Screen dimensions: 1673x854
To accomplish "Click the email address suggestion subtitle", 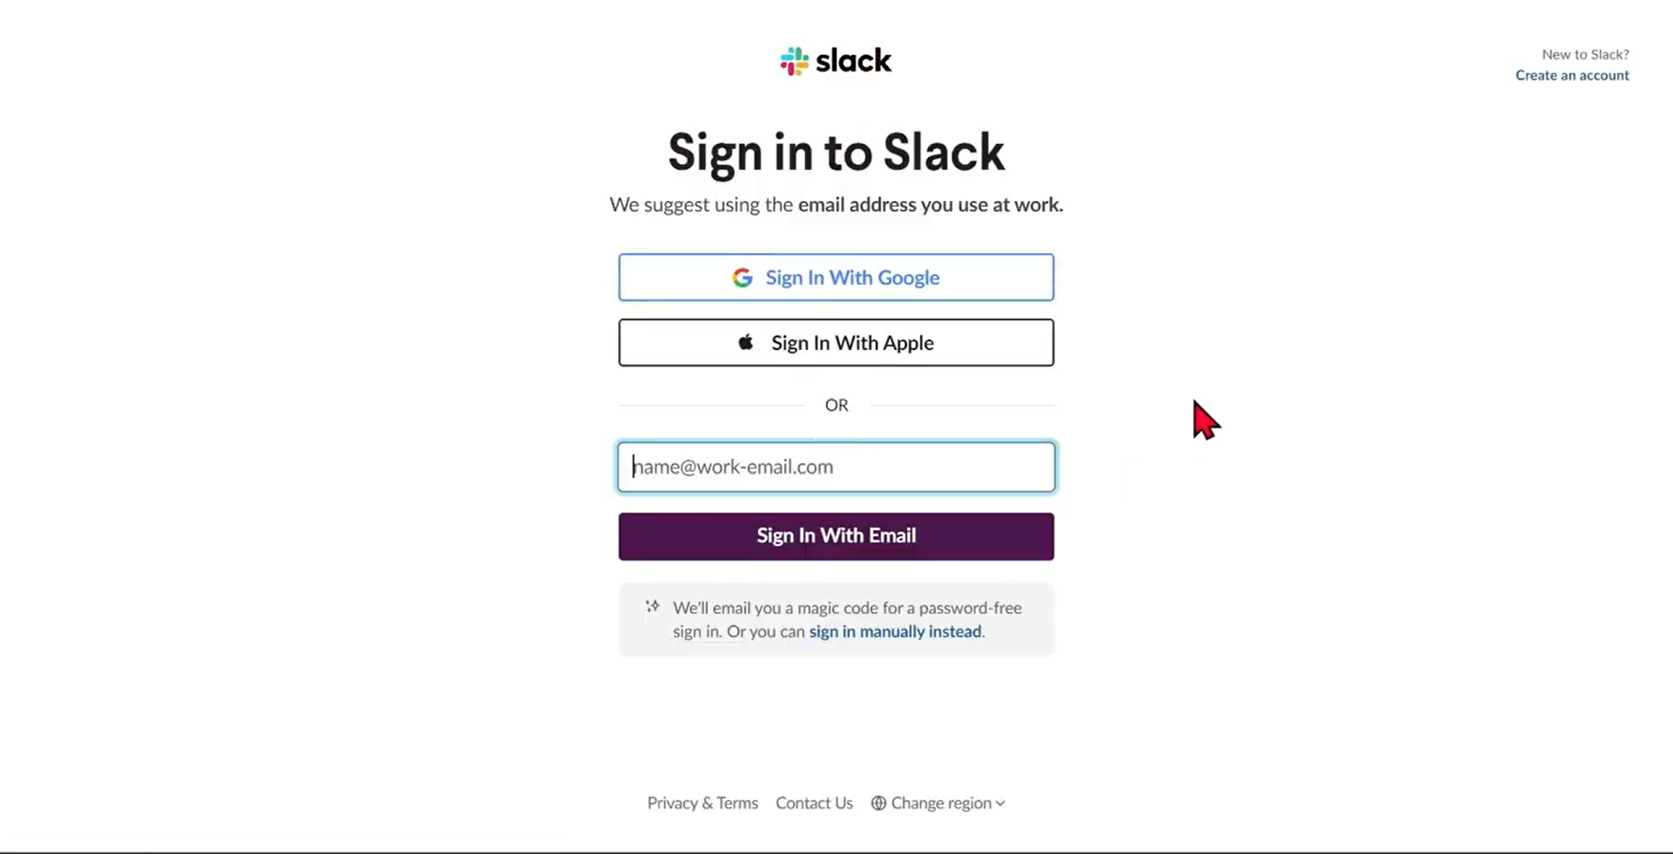I will point(836,205).
